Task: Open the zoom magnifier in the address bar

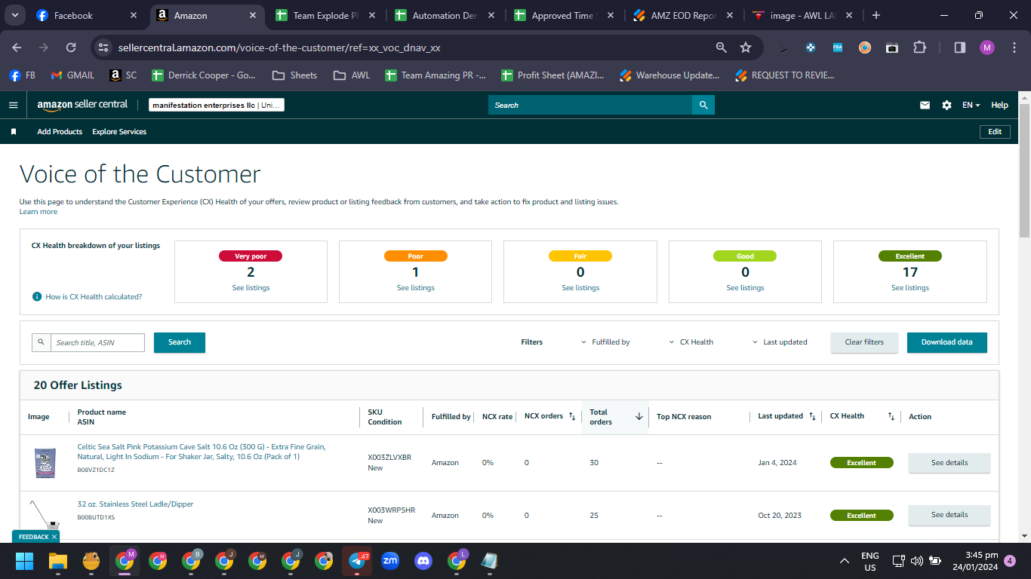Action: (722, 47)
